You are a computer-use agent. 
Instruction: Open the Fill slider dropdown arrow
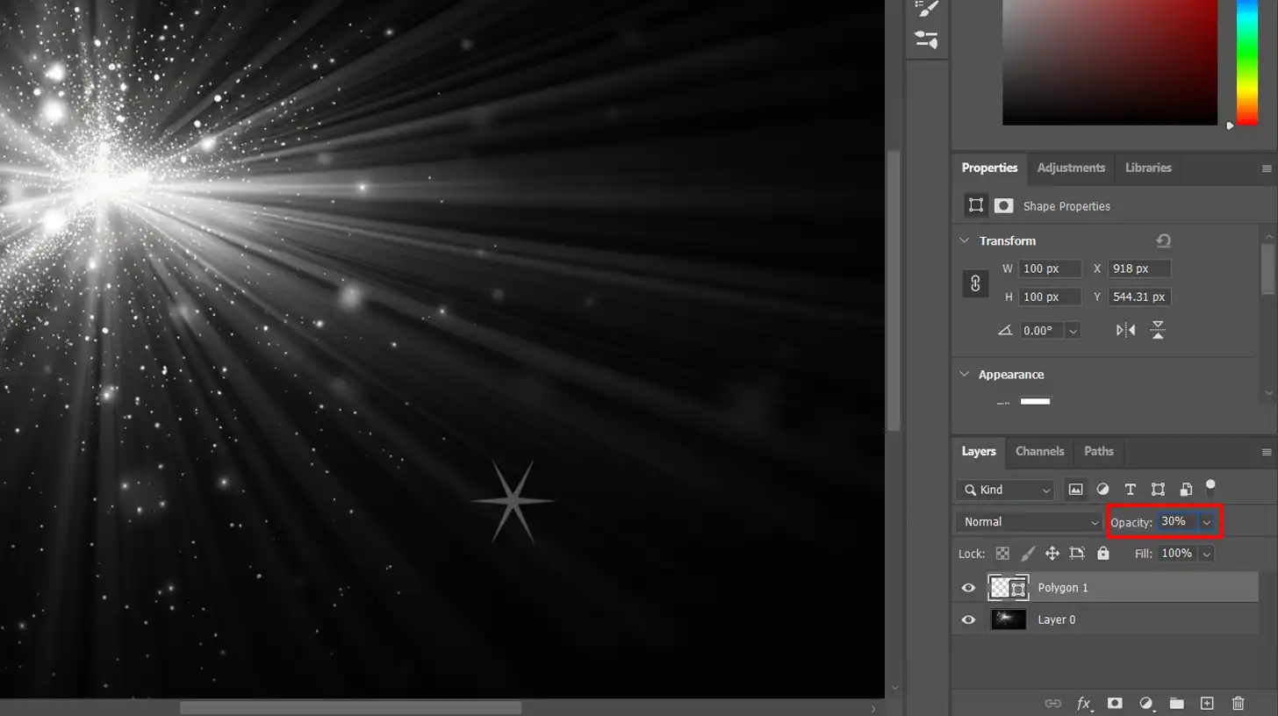click(1207, 554)
